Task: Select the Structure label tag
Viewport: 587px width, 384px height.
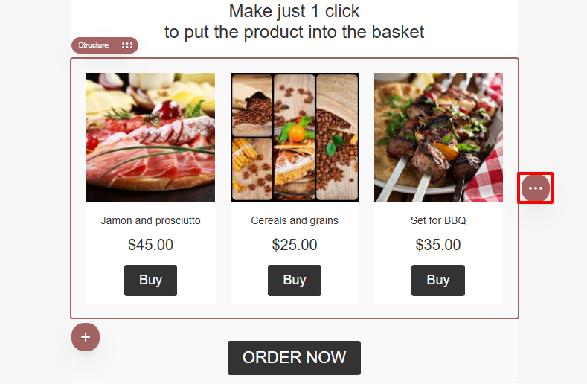Action: click(x=94, y=45)
